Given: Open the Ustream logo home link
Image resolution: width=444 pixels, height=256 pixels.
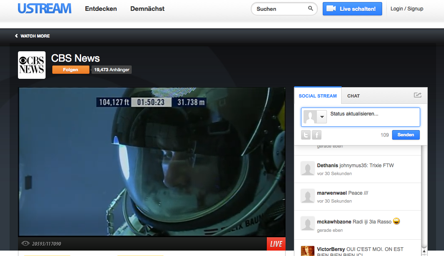Looking at the screenshot, I should pos(44,8).
